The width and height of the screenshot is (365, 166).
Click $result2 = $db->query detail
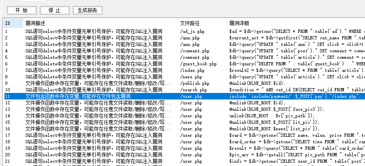pyautogui.click(x=297, y=70)
